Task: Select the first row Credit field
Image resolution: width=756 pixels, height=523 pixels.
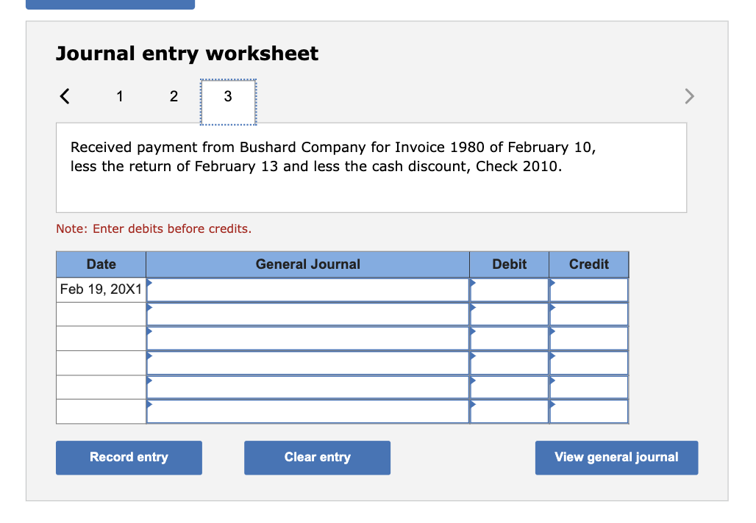Action: (589, 290)
